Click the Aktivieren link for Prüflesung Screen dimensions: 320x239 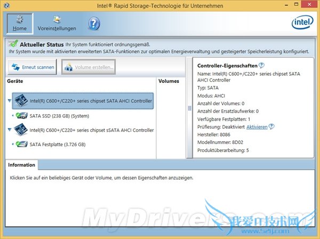pos(257,127)
